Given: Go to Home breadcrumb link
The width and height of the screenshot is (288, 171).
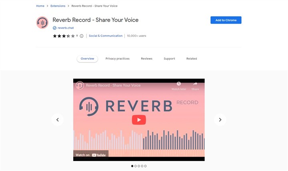Looking at the screenshot, I should (40, 6).
